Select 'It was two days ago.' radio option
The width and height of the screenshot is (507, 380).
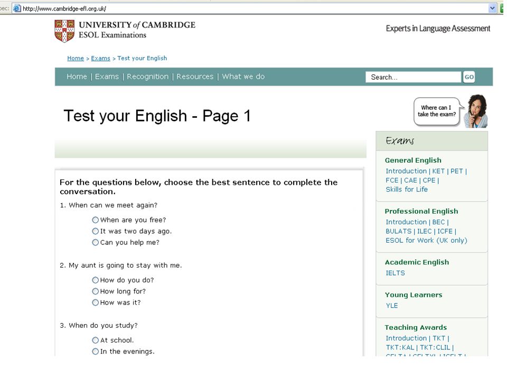[x=95, y=231]
